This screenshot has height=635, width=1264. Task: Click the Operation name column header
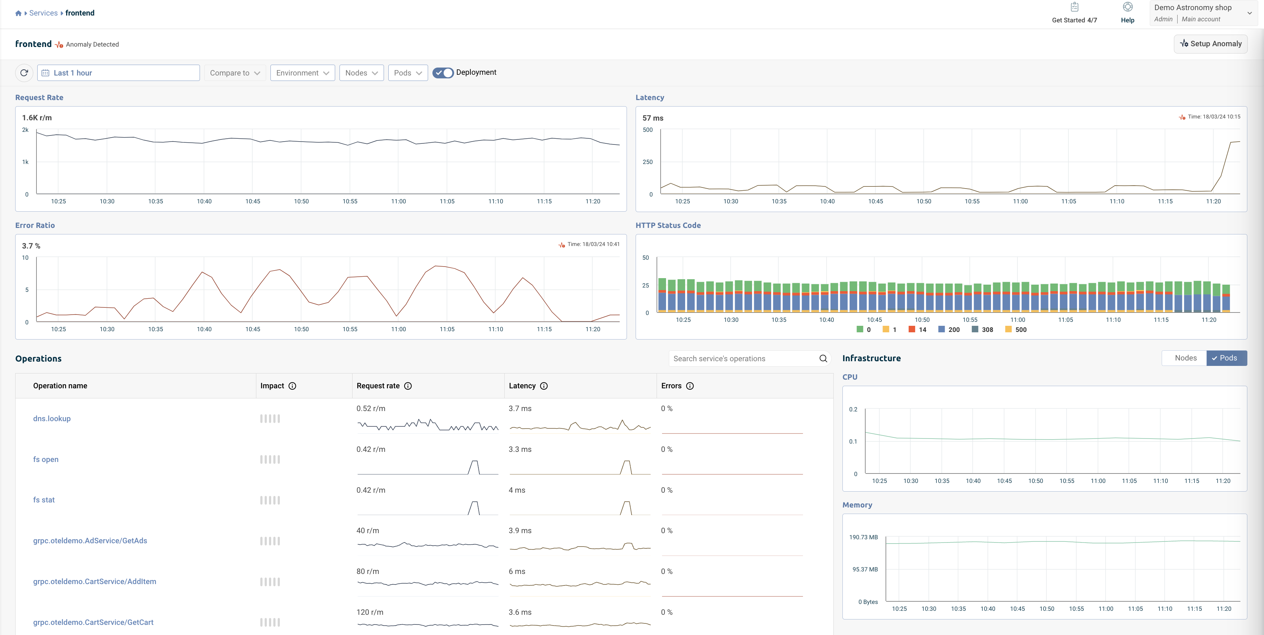pos(60,386)
